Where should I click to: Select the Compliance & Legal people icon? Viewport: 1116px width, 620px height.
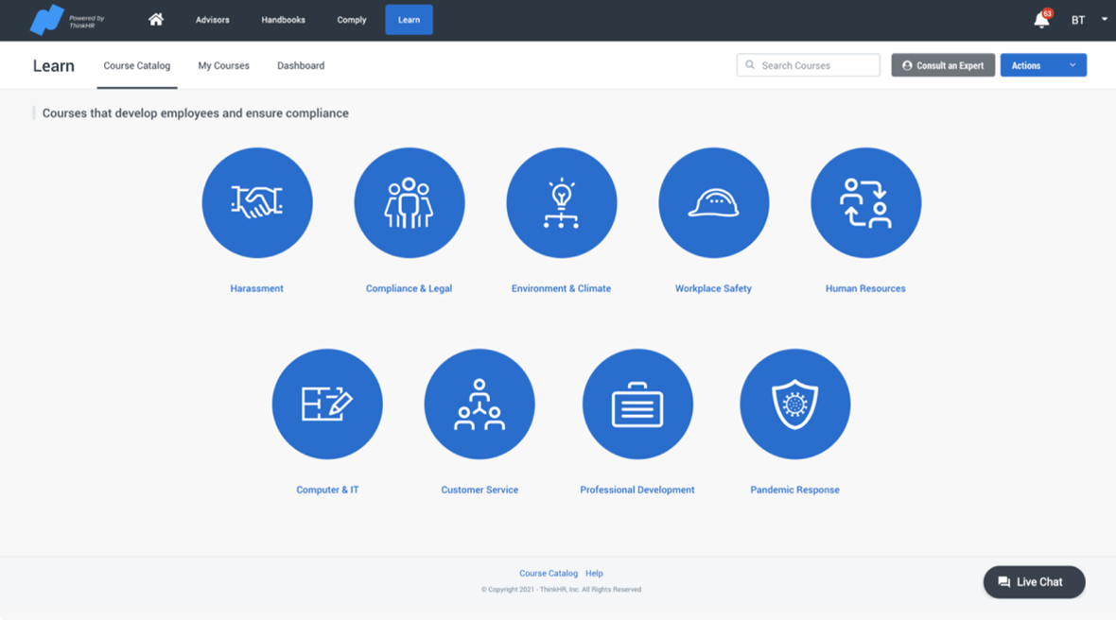coord(410,203)
